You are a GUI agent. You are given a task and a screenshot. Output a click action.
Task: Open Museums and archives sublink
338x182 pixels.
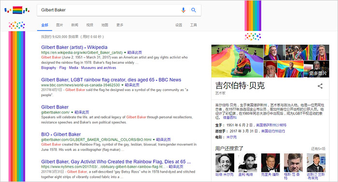99,68
